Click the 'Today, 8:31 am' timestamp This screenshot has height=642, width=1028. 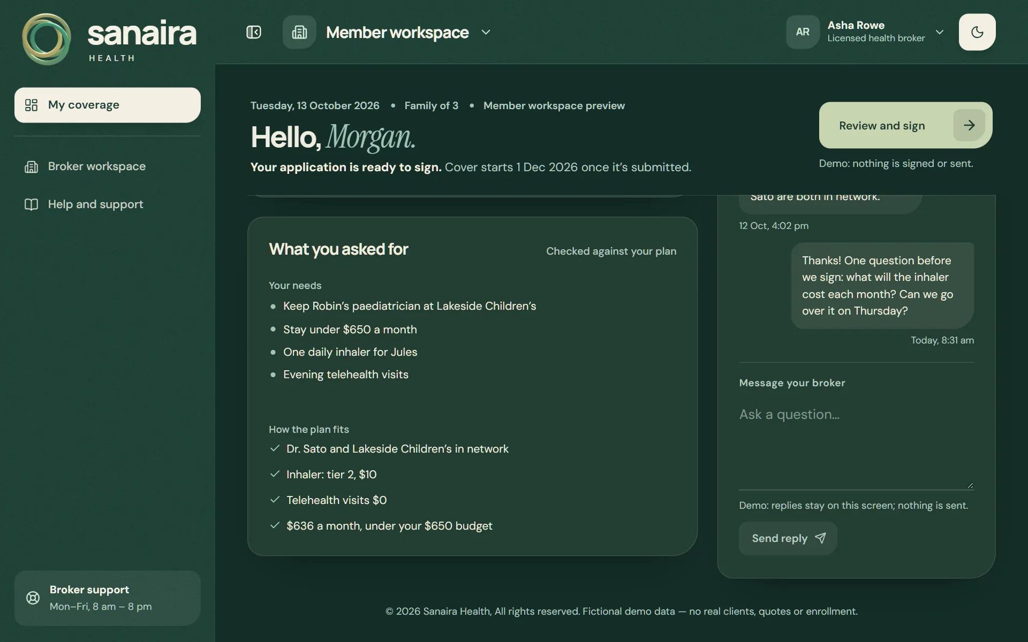[942, 340]
